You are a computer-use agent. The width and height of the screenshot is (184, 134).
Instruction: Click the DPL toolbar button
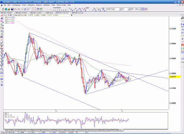click(x=19, y=9)
